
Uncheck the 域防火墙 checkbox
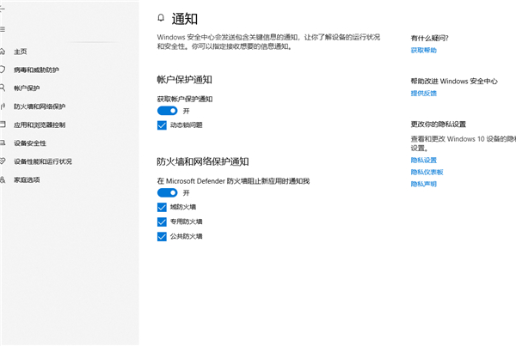coord(162,207)
